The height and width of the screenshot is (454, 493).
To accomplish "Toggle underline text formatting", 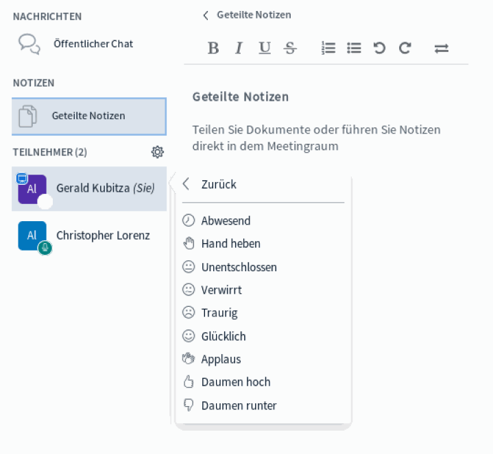I will (265, 48).
